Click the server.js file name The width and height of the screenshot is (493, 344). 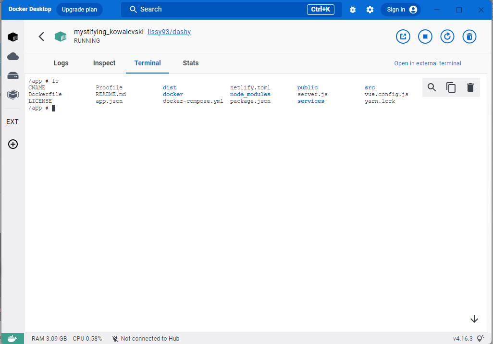pos(312,94)
